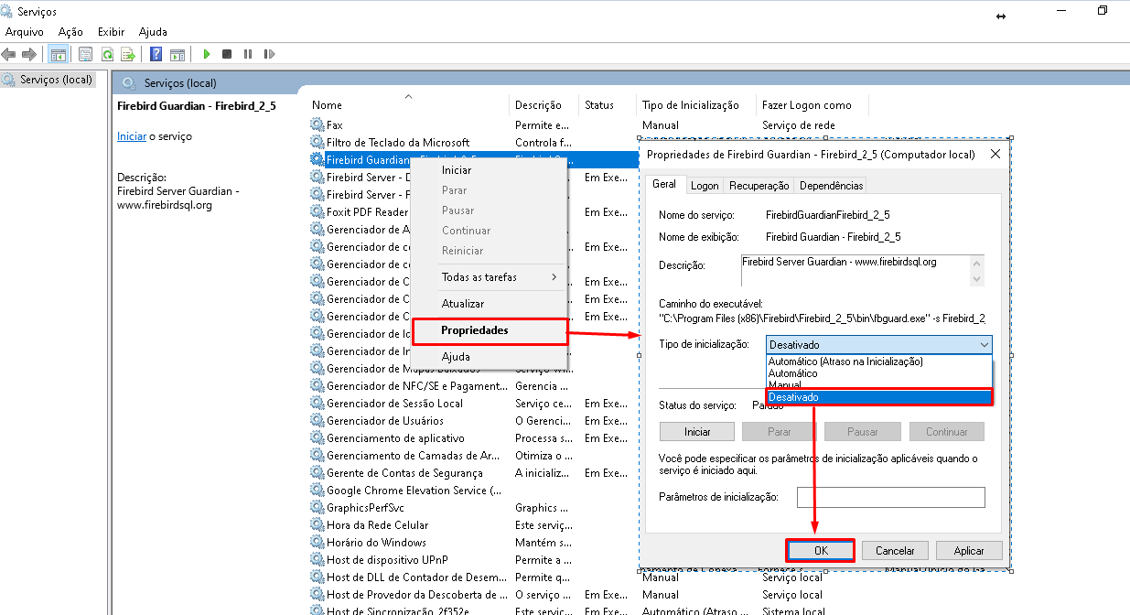Close the properties dialog with the X

pyautogui.click(x=995, y=155)
